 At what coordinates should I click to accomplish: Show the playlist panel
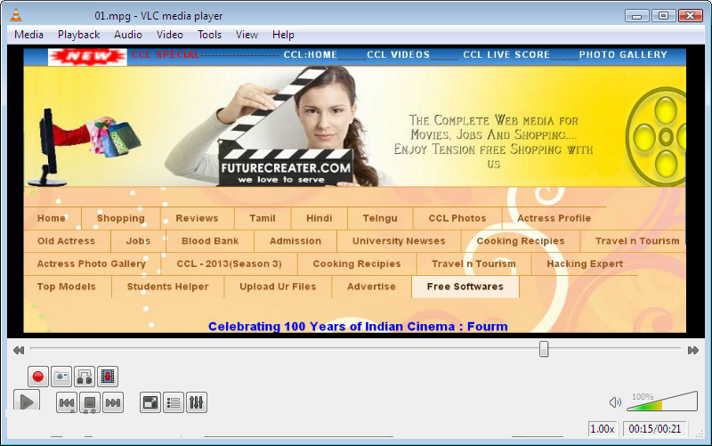tap(174, 402)
